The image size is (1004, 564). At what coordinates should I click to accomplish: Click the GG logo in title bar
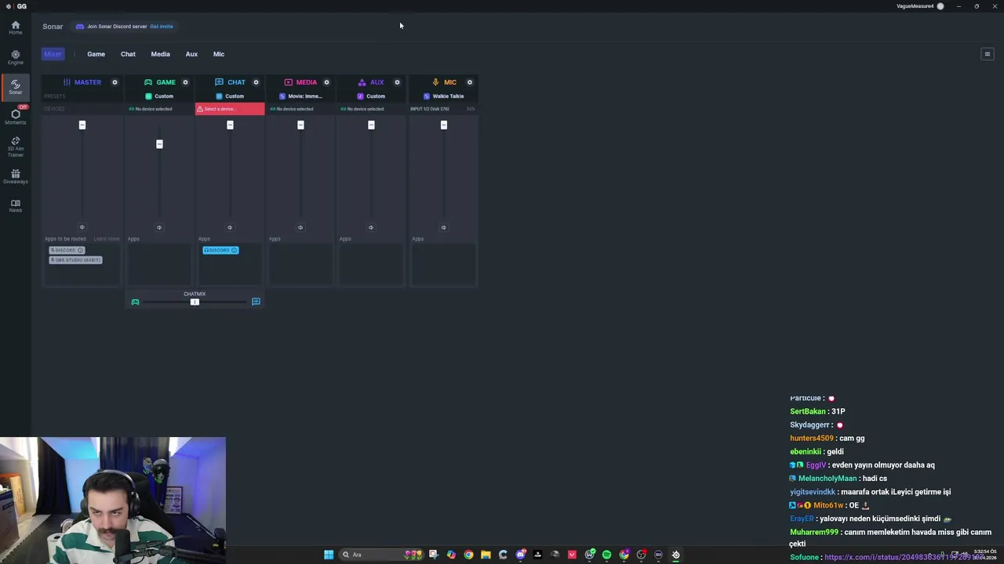21,6
